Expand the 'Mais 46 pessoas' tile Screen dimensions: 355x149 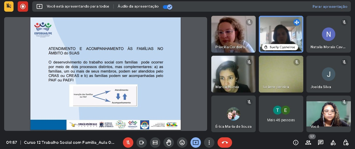tap(281, 114)
